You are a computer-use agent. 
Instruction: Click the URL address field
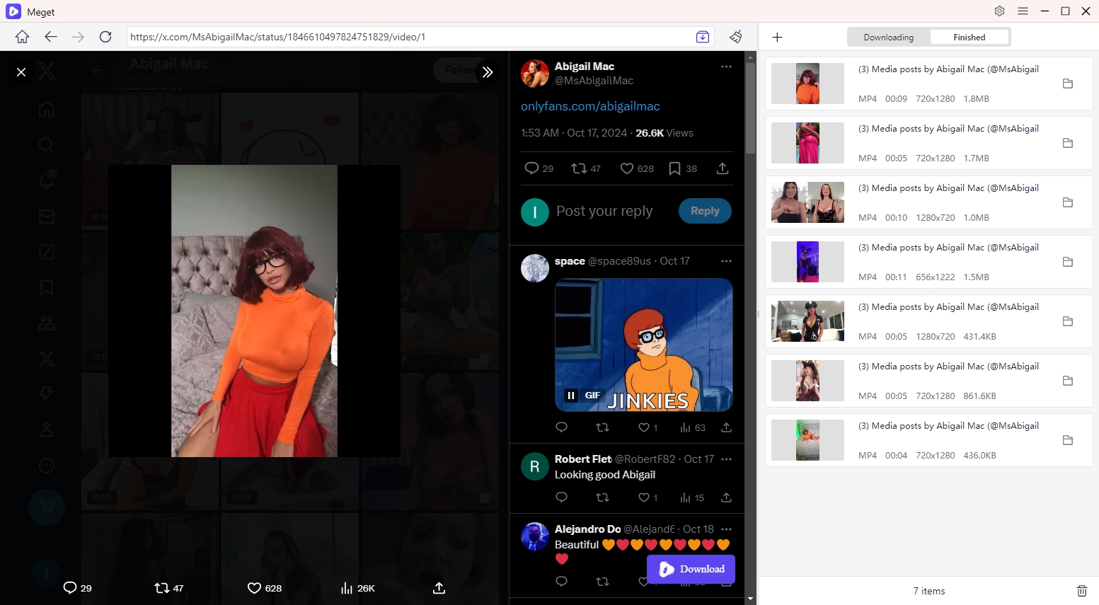(410, 37)
